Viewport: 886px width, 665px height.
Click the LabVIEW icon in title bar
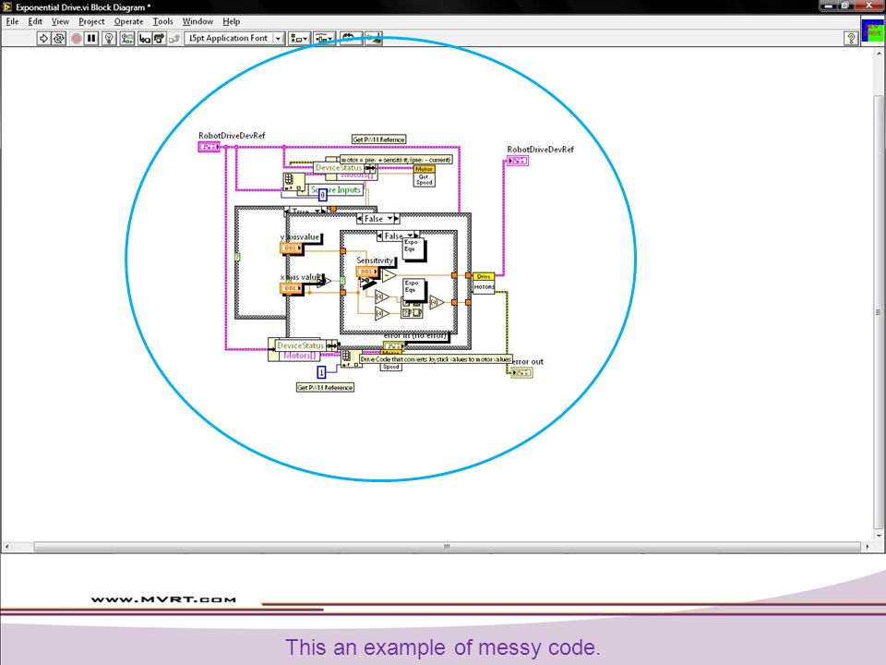(x=7, y=6)
